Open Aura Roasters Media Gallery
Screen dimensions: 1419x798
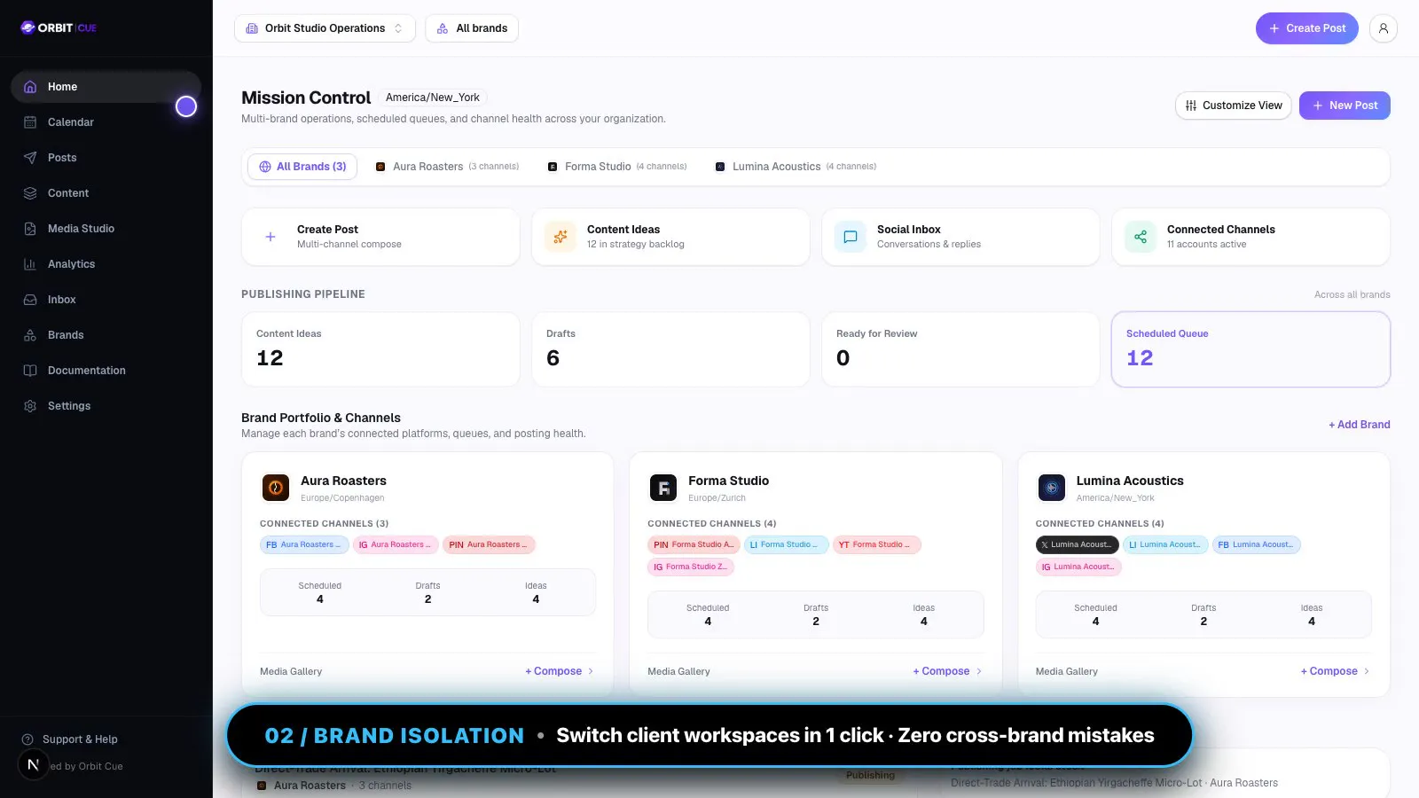point(291,672)
